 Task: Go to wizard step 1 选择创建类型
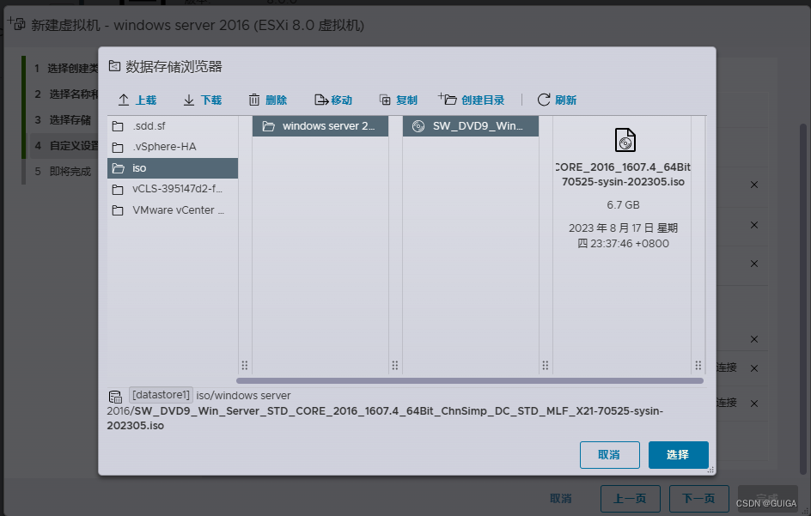[66, 68]
